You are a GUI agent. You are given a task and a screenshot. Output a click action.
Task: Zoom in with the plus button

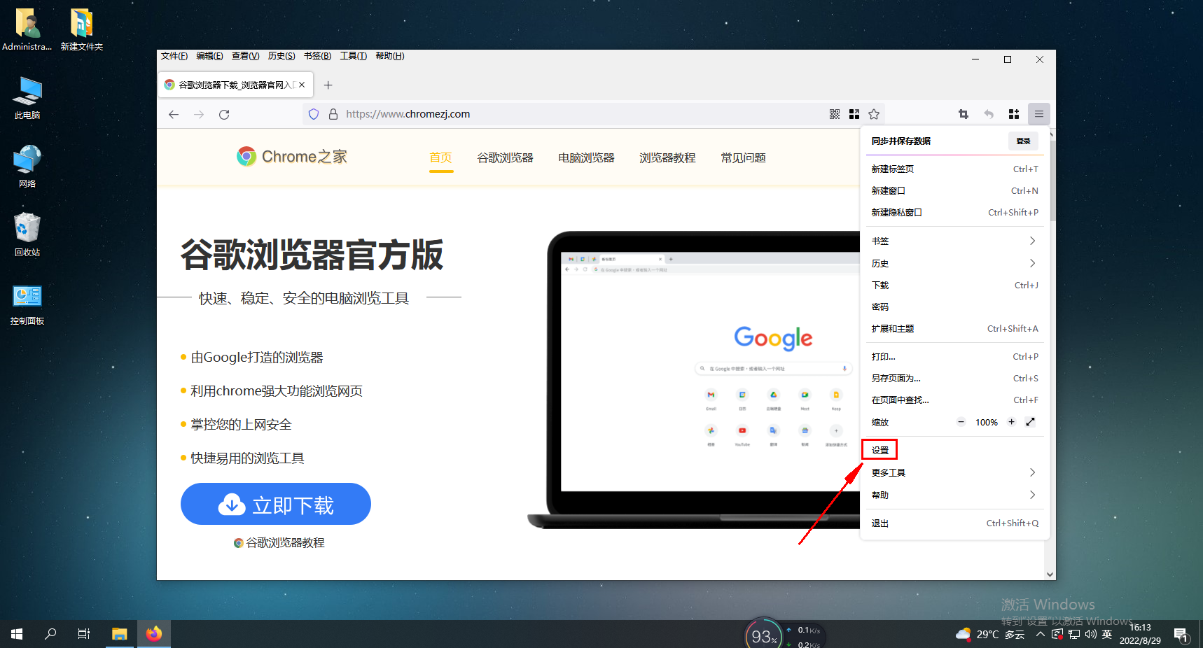[1011, 422]
